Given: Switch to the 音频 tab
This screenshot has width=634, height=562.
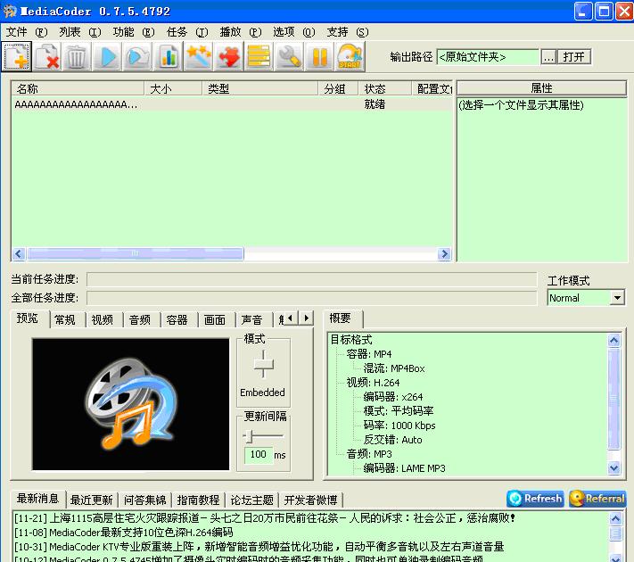Looking at the screenshot, I should [140, 320].
